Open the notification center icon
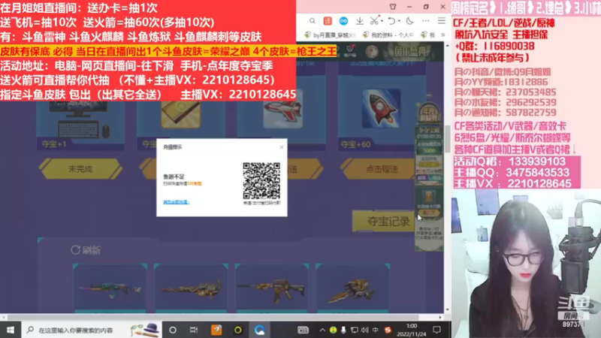The width and height of the screenshot is (601, 338). point(436,330)
